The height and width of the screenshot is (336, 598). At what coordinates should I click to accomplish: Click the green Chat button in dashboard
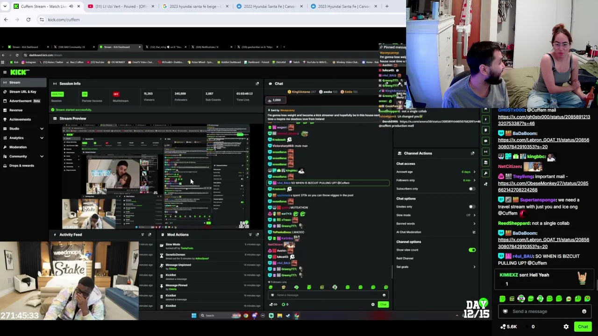[383, 305]
